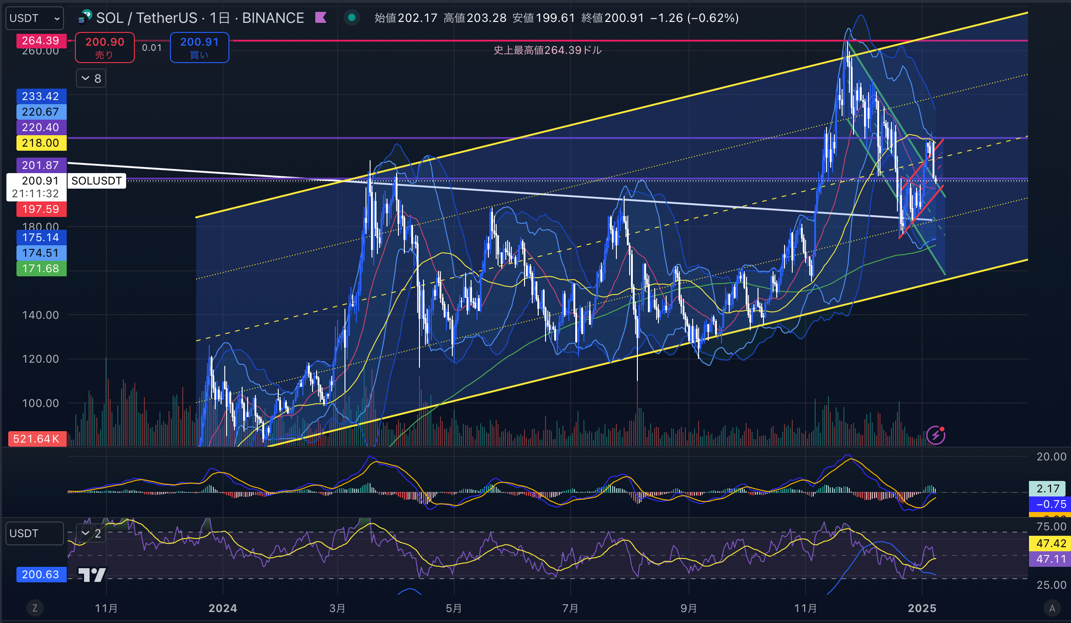
Task: Click the 200.90 売り sell button
Action: [105, 48]
